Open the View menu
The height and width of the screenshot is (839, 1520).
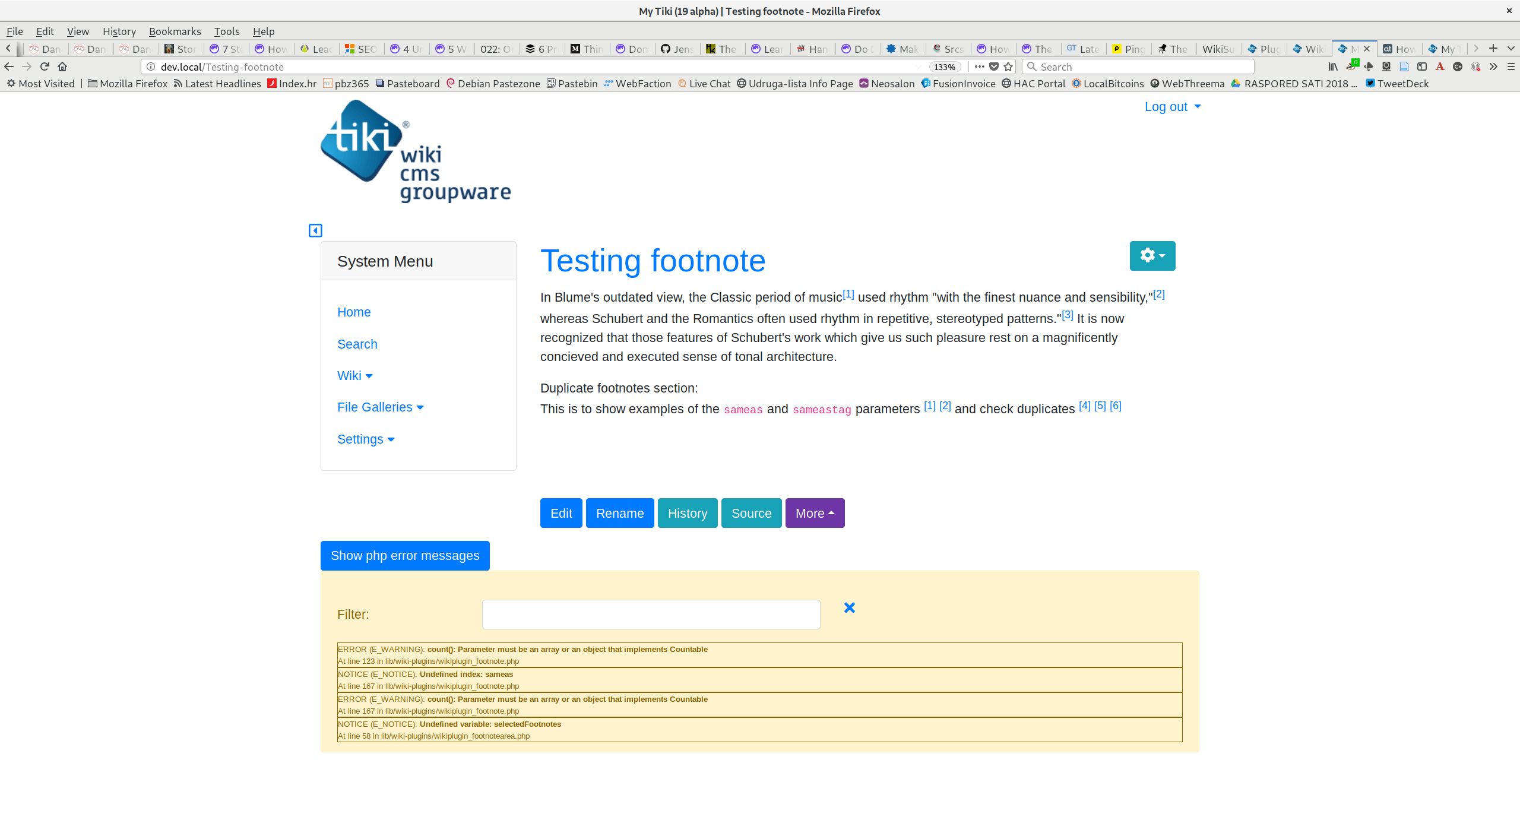[x=78, y=31]
